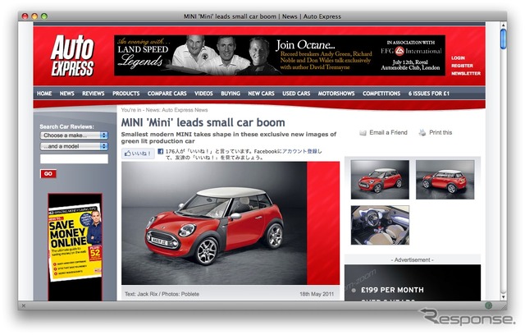Click the Facebook account registration link text
Image resolution: width=525 pixels, height=335 pixels.
(x=299, y=151)
